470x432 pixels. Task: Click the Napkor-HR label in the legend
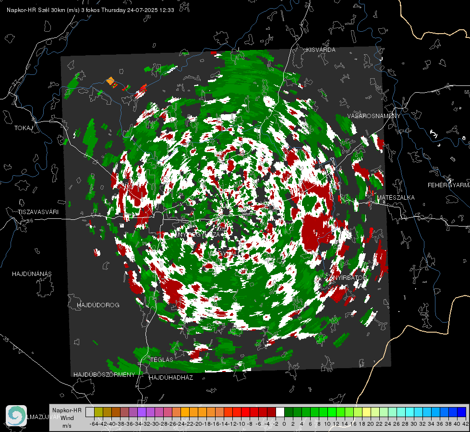tap(67, 410)
